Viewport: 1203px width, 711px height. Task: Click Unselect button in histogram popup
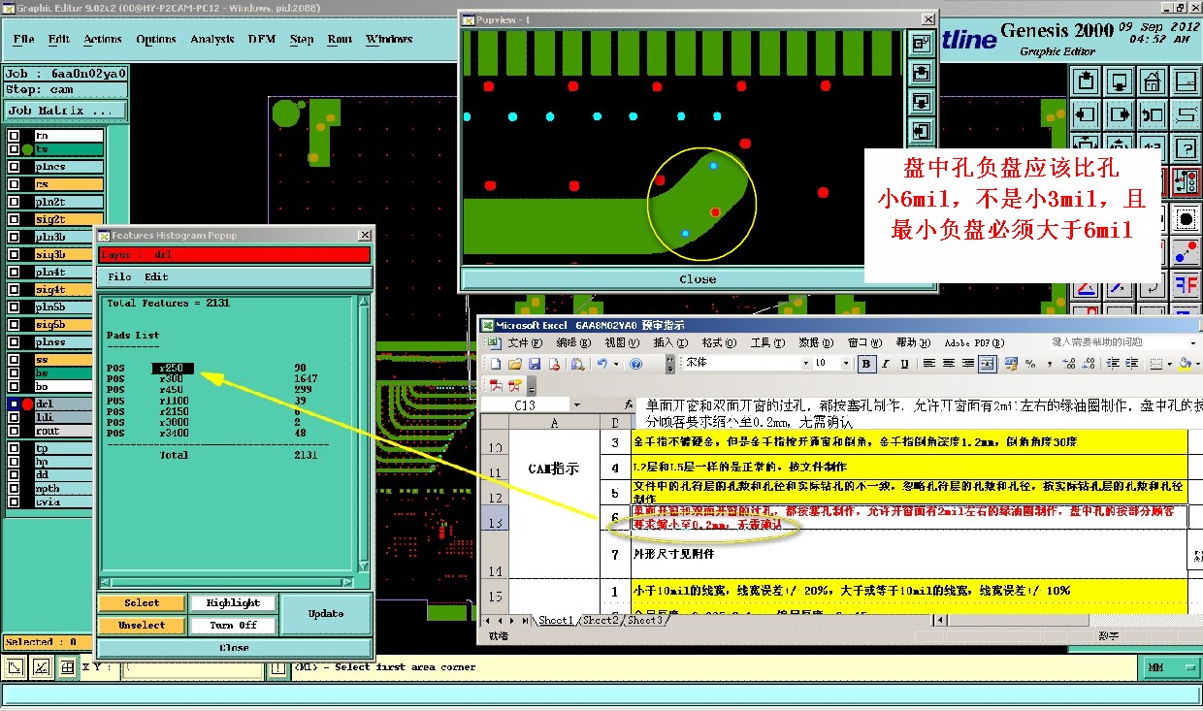(x=142, y=625)
